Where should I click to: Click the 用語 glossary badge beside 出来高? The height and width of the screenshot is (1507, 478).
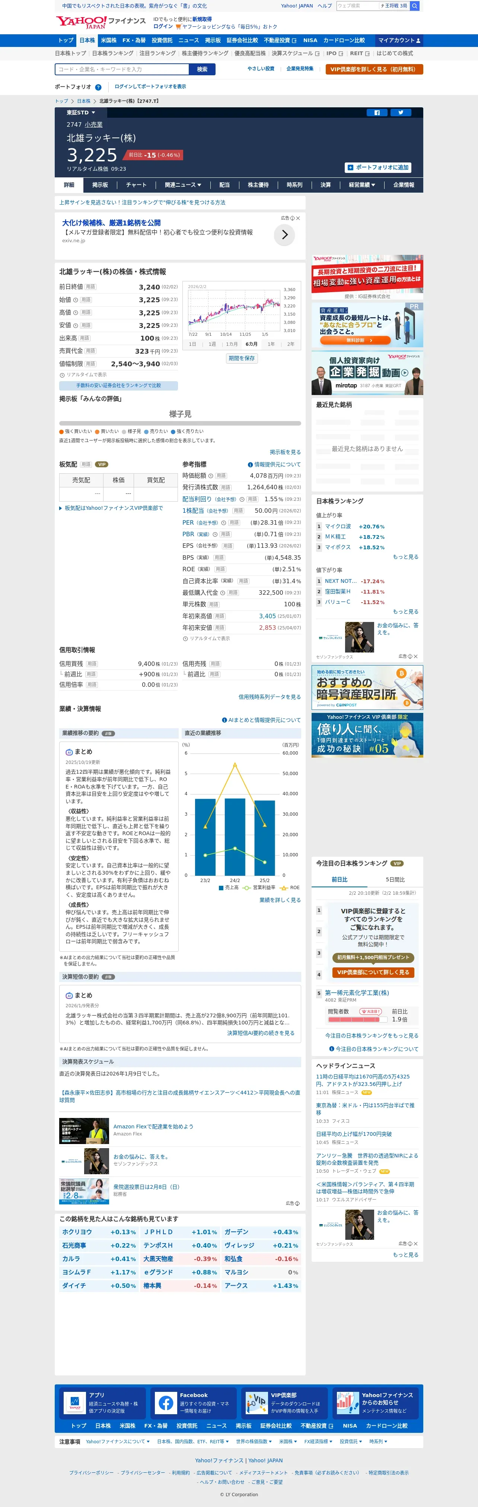[85, 338]
